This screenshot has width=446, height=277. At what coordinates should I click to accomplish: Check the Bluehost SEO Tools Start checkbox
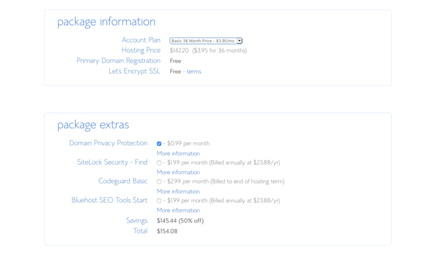tap(159, 201)
